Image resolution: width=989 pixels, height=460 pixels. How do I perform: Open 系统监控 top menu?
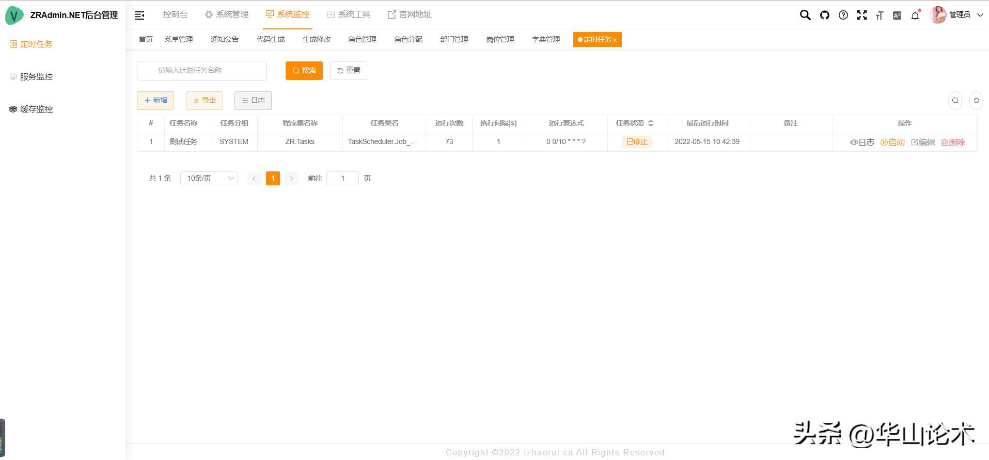(x=288, y=14)
